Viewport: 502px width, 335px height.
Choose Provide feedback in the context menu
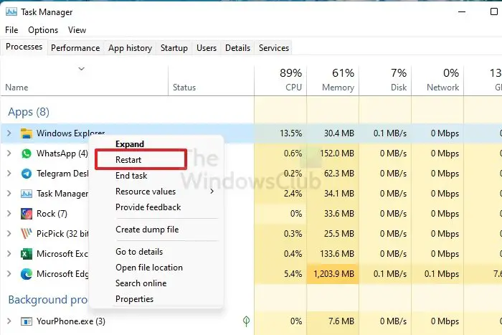148,207
